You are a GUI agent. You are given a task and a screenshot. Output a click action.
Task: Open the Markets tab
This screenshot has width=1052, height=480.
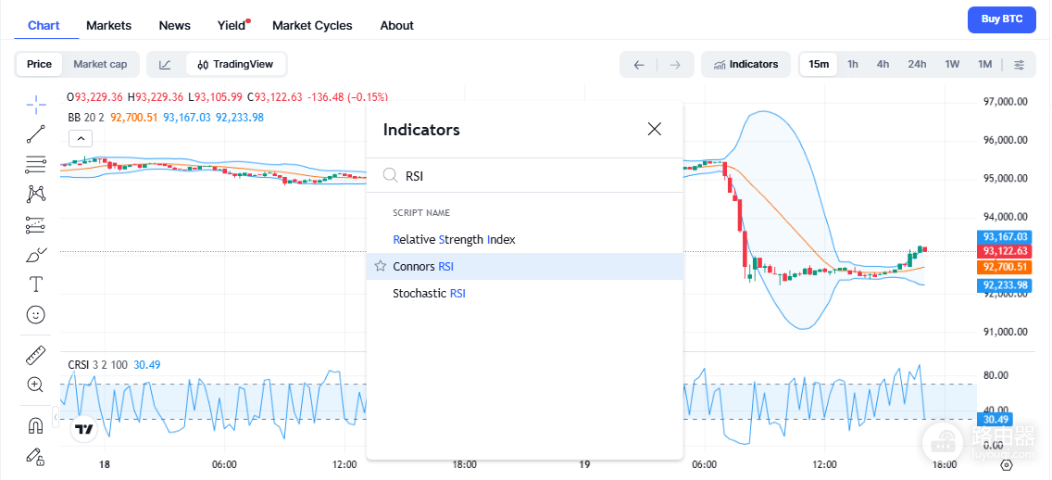coord(108,26)
